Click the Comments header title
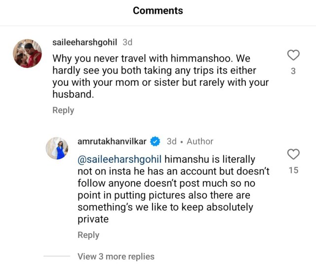Viewport: 316px width, 272px height. pyautogui.click(x=158, y=10)
